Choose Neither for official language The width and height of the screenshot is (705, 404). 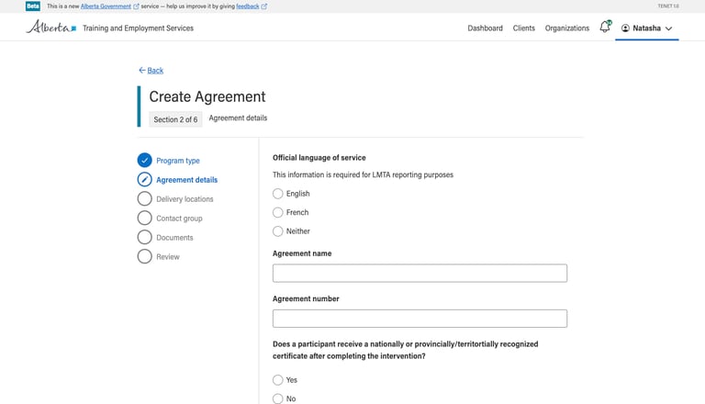278,231
